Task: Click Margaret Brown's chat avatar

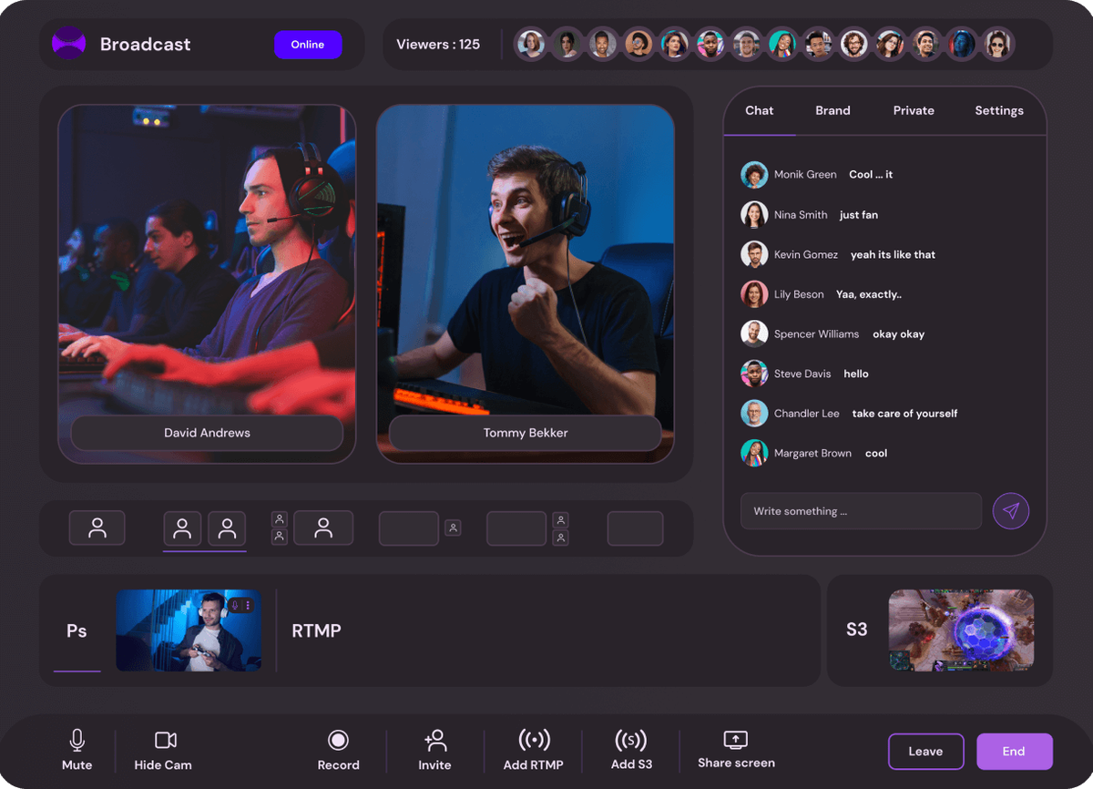Action: point(754,453)
